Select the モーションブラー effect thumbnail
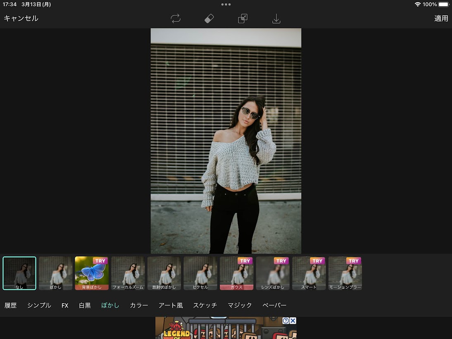Screen dimensions: 452x339 (x=345, y=273)
